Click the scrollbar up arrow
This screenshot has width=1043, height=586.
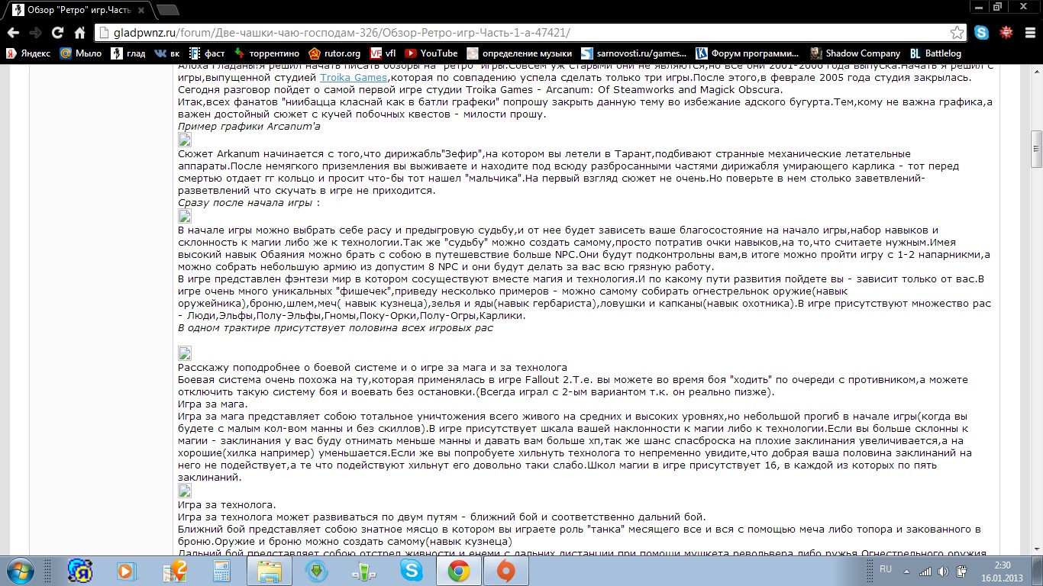click(1036, 72)
